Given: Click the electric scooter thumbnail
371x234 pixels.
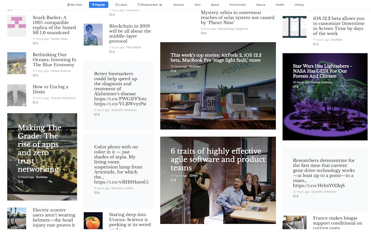Looking at the screenshot, I should [x=17, y=218].
